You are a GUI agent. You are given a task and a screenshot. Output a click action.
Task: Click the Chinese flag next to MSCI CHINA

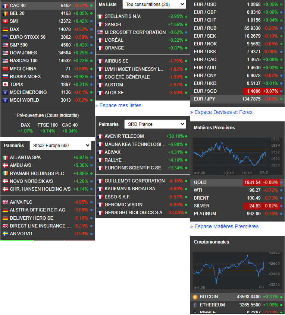[x=5, y=69]
